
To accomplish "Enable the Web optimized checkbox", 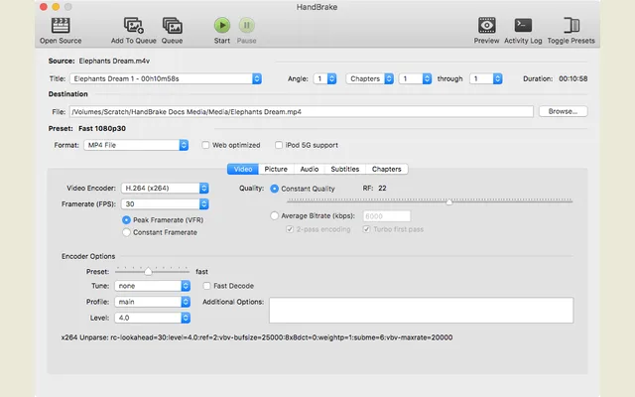I will [205, 145].
